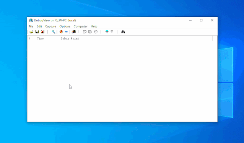Viewport: 244px width, 143px height.
Task: Toggle the Capture Win32 Windows flag icon
Action: pyautogui.click(x=74, y=32)
